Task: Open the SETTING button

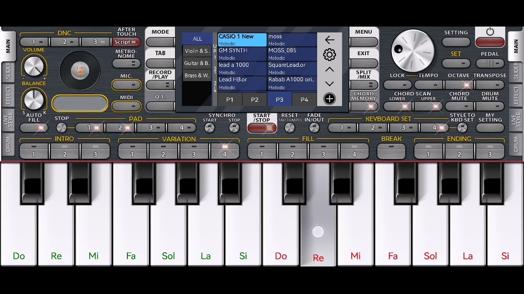Action: click(x=456, y=42)
